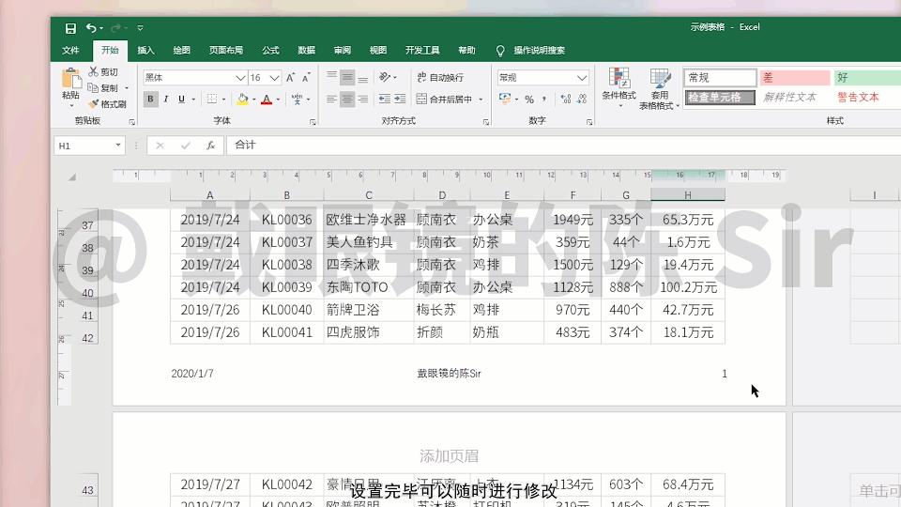The height and width of the screenshot is (507, 901).
Task: Click the Insert Function fx icon
Action: point(211,146)
